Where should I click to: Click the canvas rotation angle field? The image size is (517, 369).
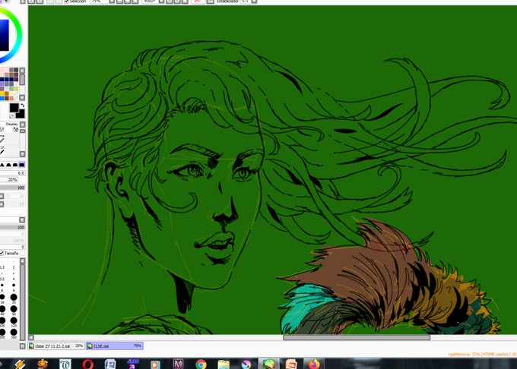pyautogui.click(x=150, y=2)
